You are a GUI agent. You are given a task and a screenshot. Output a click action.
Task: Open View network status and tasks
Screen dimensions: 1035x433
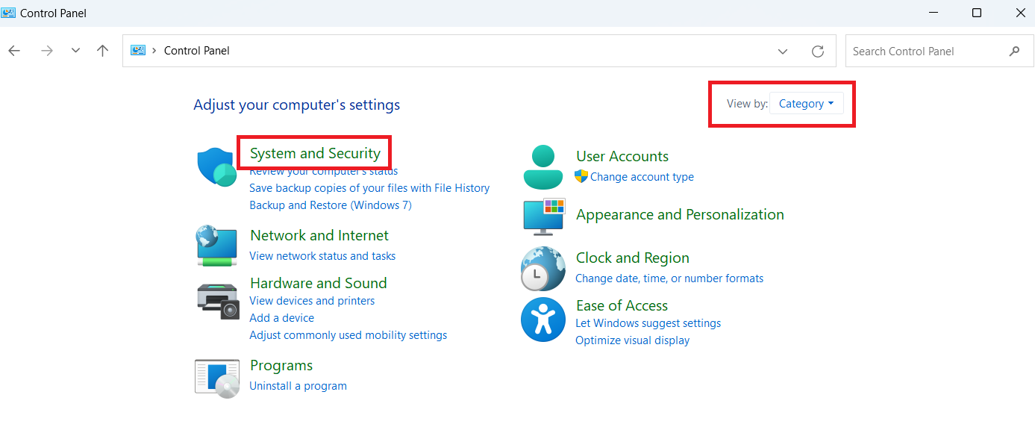click(x=322, y=256)
